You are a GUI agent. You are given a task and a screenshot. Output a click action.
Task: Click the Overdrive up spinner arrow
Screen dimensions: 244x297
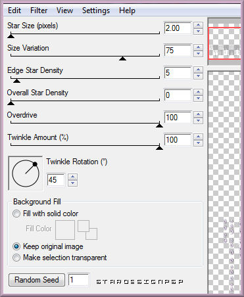tap(198, 114)
